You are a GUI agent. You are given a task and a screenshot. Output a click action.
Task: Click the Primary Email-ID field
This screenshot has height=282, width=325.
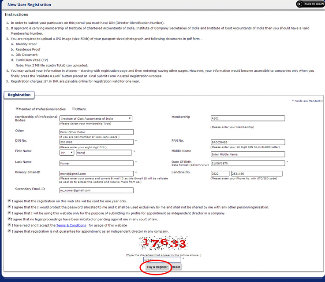(x=97, y=173)
